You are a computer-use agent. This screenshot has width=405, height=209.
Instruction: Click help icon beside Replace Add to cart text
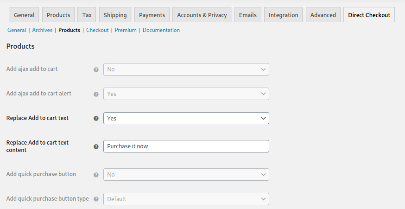(96, 119)
